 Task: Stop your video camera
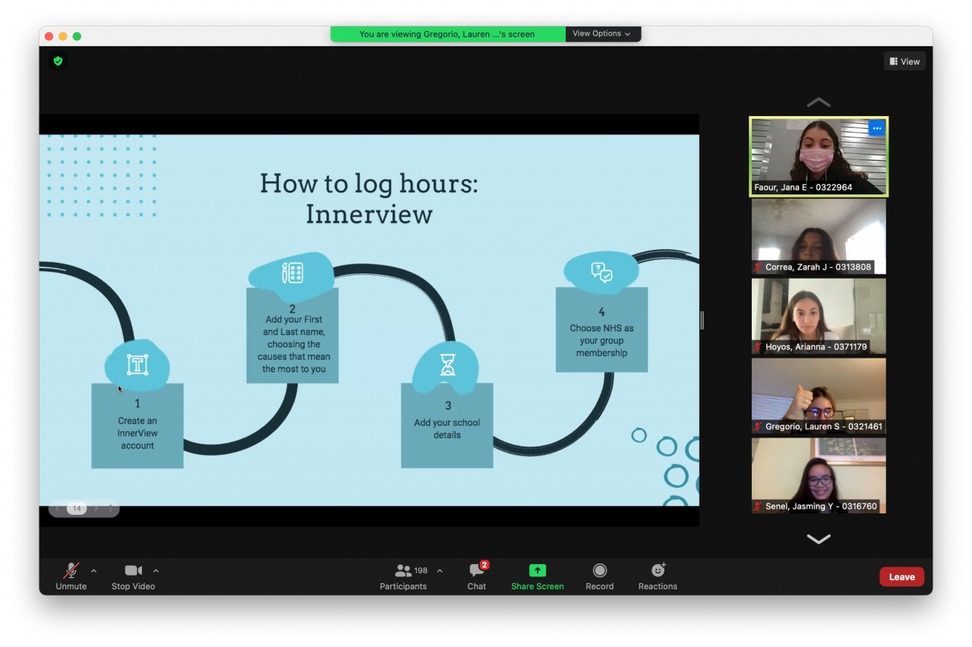point(134,576)
